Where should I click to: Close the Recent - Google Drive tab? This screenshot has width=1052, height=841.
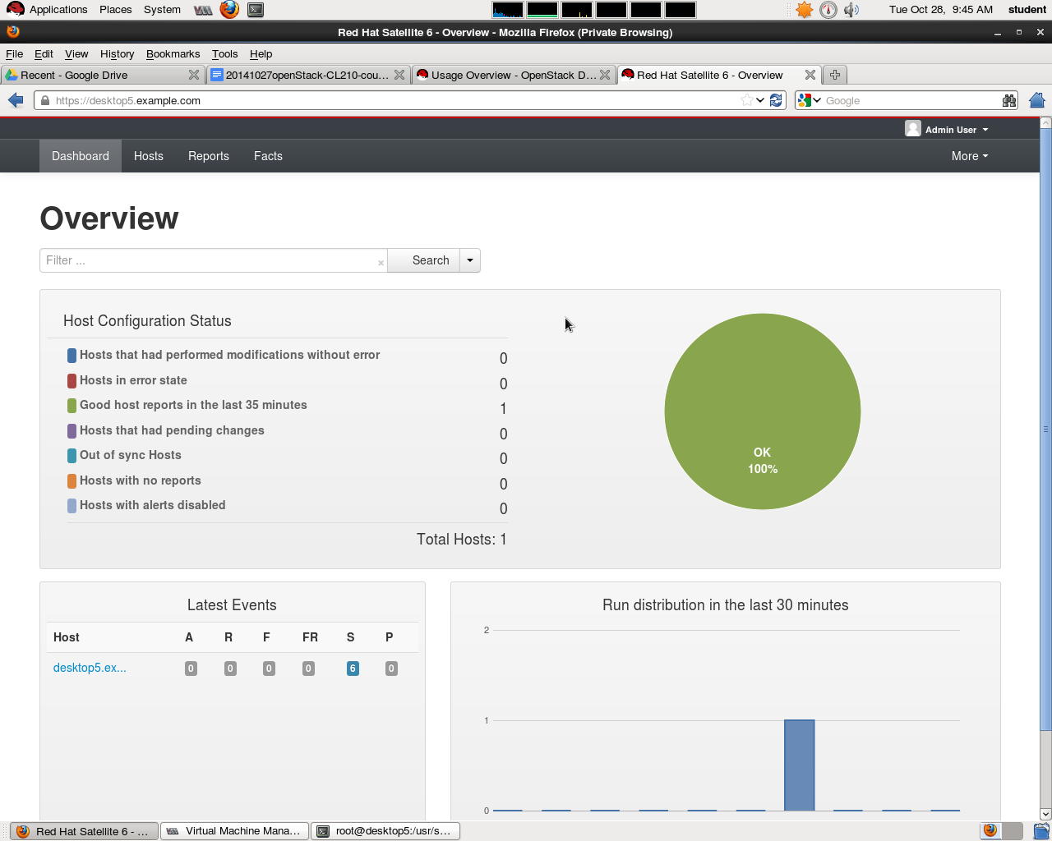point(194,75)
